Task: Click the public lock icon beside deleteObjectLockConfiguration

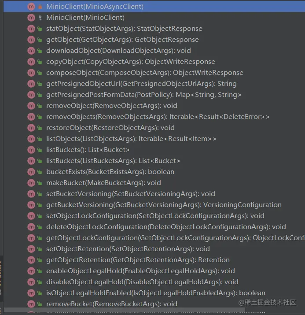Action: tap(40, 227)
